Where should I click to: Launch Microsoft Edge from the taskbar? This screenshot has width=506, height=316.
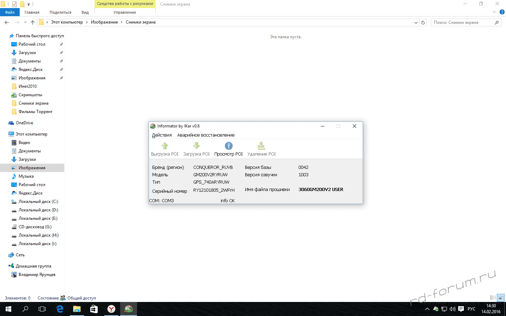(60, 309)
